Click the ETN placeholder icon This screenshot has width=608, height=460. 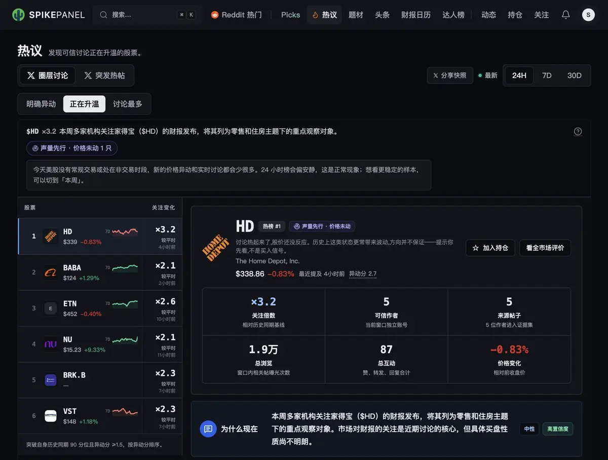[50, 308]
